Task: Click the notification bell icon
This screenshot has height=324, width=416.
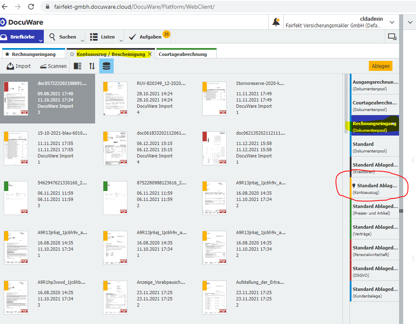Action: point(276,23)
